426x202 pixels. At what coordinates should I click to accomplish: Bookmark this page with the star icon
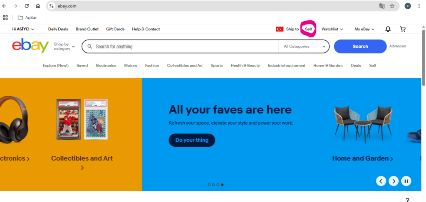tap(392, 6)
